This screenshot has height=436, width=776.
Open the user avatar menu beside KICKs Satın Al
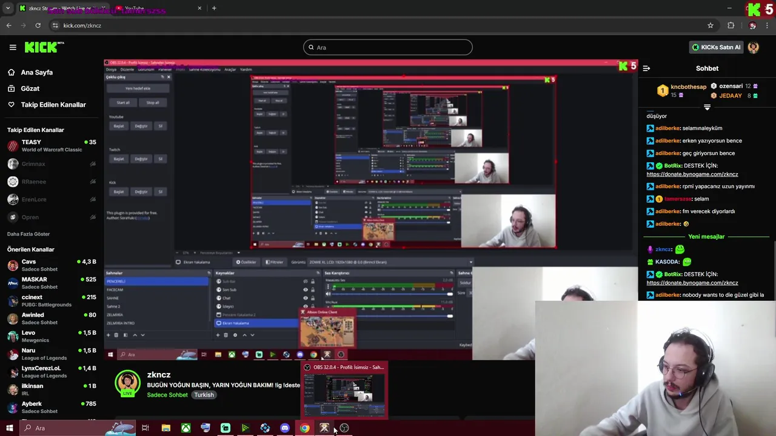pyautogui.click(x=753, y=47)
